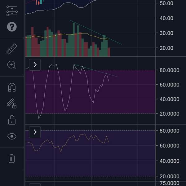Screen dimensions: 186x186
Task: Click the 60.0000 label on stochastic axis
Action: click(169, 85)
